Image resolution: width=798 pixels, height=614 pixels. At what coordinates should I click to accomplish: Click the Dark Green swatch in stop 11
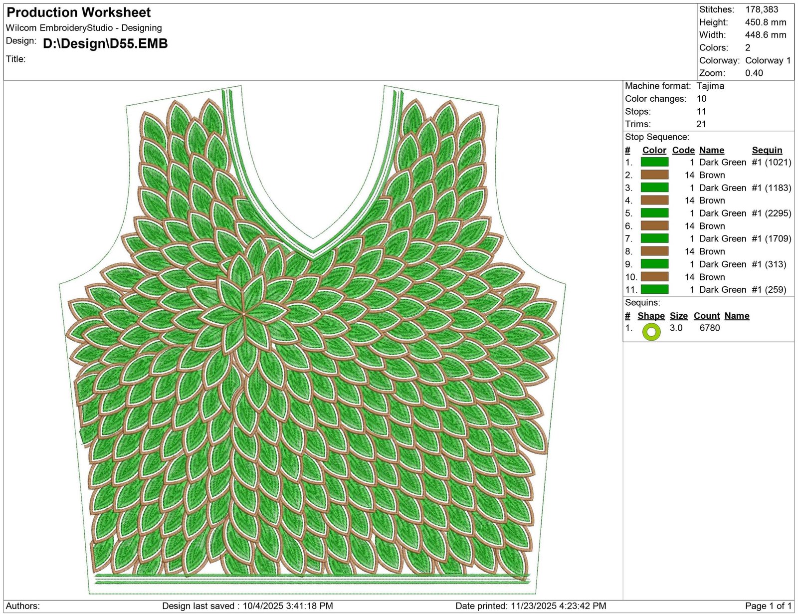pyautogui.click(x=654, y=289)
